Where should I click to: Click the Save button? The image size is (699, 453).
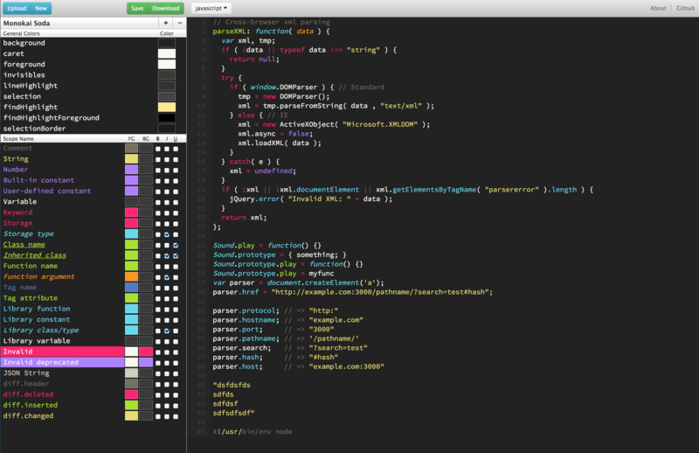point(137,8)
